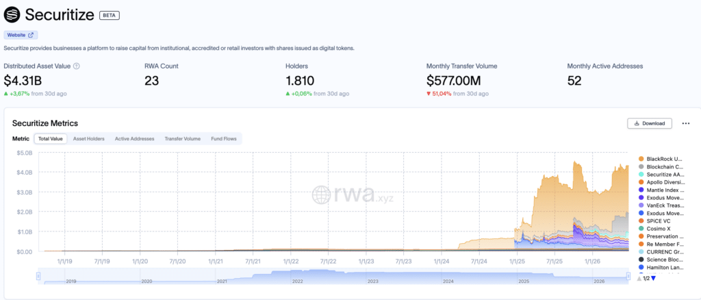This screenshot has width=701, height=300.
Task: Toggle Science Bloc... legend entry
Action: tap(661, 260)
